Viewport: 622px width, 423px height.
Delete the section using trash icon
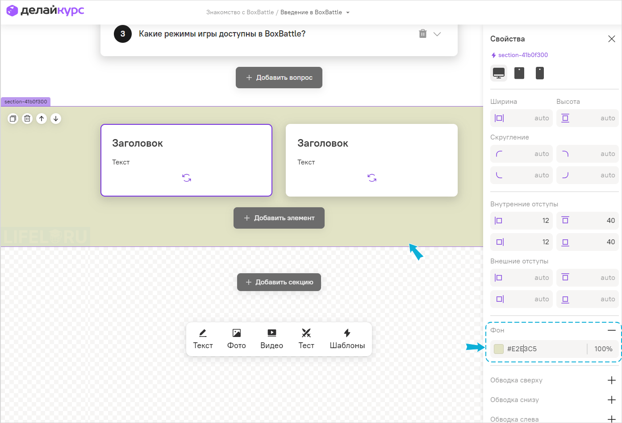pos(27,119)
